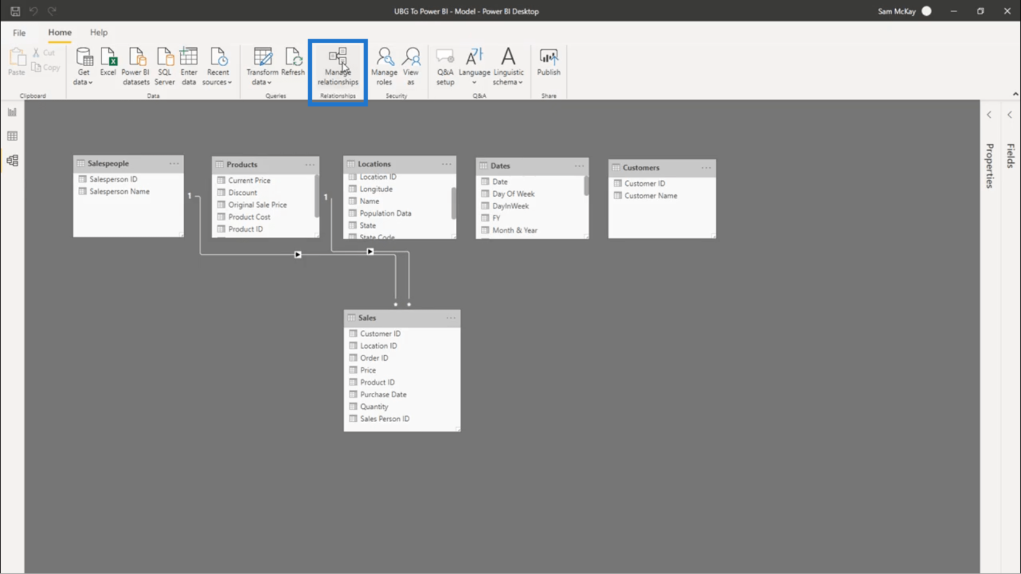Click the Redo arrow in title bar
This screenshot has height=574, width=1021.
tap(52, 11)
